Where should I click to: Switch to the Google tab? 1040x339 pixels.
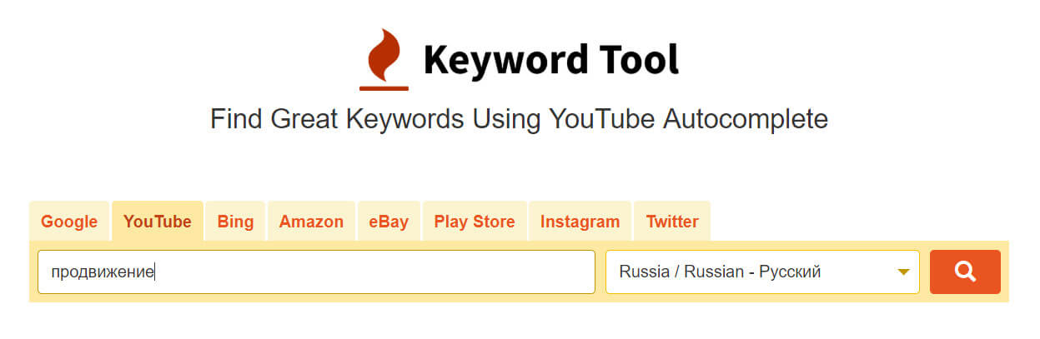click(x=69, y=222)
